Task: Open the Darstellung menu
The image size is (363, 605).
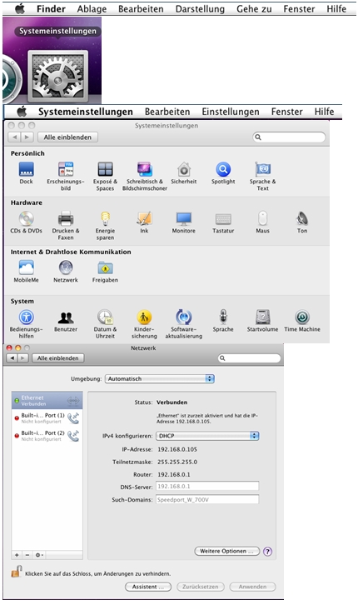Action: pos(200,8)
